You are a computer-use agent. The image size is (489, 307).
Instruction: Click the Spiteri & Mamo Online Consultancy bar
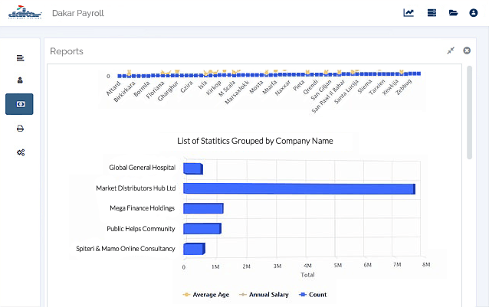pos(194,249)
